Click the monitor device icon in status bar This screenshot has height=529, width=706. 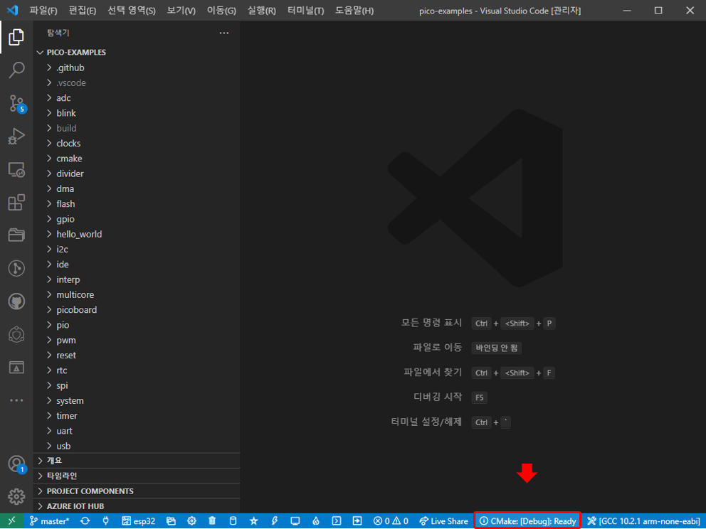(x=295, y=521)
